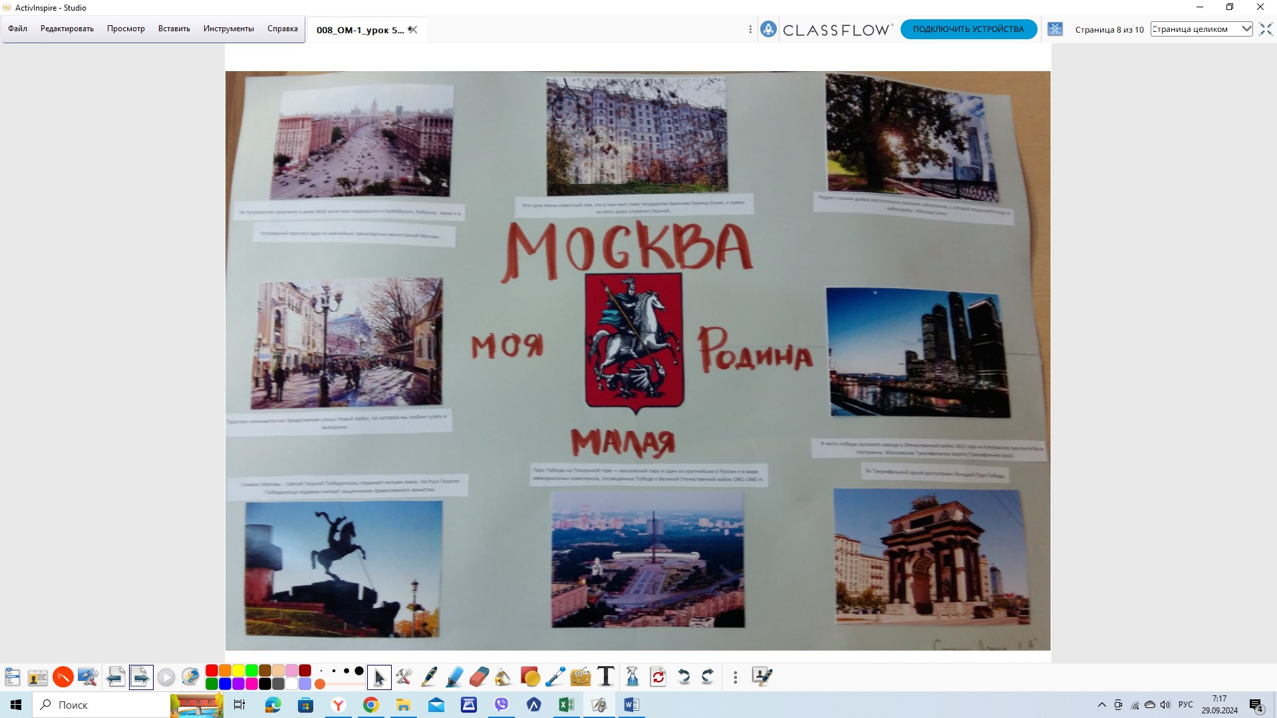Click the taskbar Поиск search box
This screenshot has width=1277, height=718.
pos(100,705)
